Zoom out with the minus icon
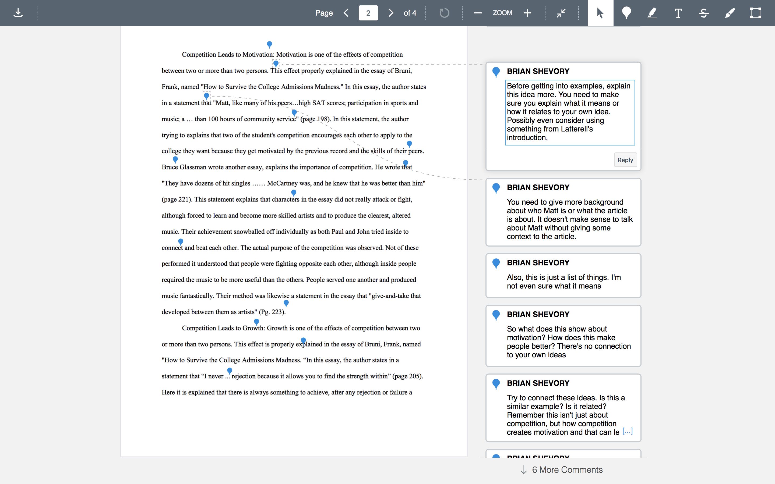The image size is (775, 484). click(477, 13)
